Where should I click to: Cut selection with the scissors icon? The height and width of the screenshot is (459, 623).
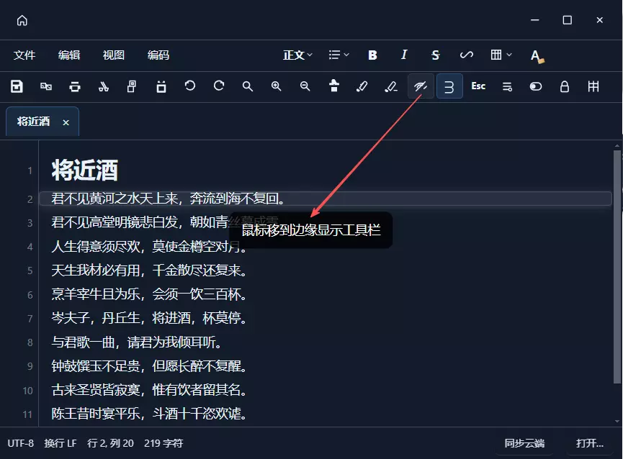coord(103,86)
